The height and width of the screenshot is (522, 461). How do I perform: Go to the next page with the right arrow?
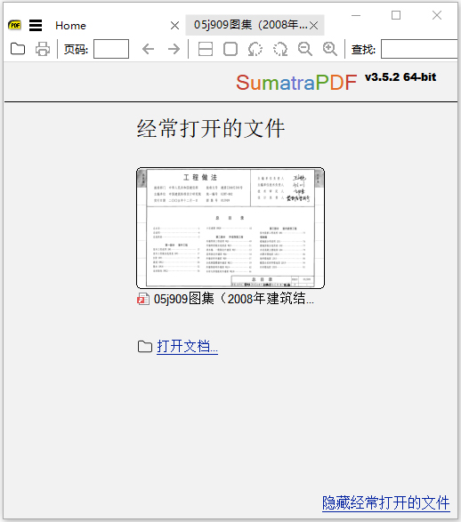tap(174, 49)
